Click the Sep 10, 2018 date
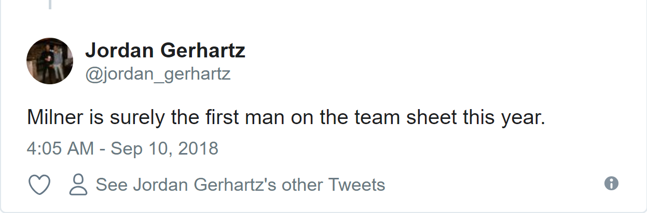Image resolution: width=647 pixels, height=213 pixels. tap(164, 148)
